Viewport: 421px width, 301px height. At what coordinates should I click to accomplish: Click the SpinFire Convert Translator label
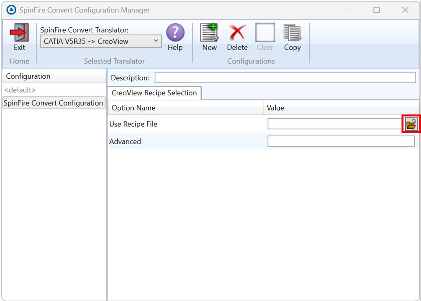pos(84,30)
